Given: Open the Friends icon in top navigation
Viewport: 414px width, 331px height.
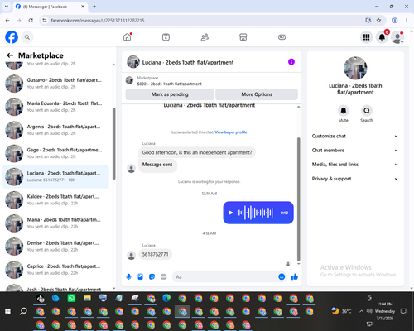Looking at the screenshot, I should [x=205, y=37].
